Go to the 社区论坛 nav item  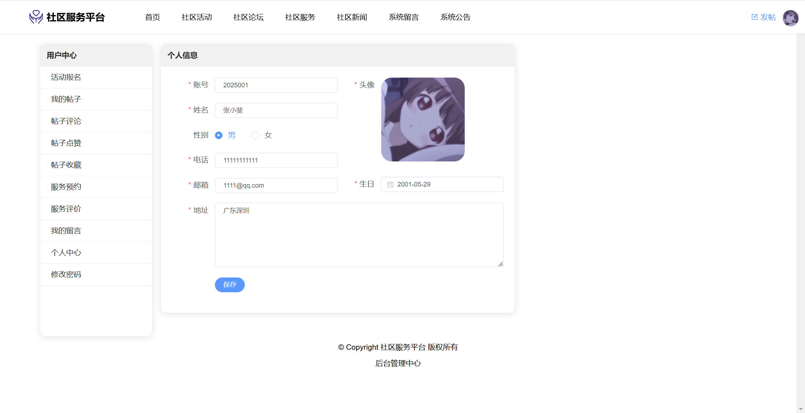click(248, 17)
